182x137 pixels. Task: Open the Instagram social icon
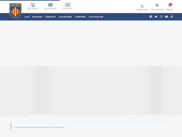click(161, 17)
